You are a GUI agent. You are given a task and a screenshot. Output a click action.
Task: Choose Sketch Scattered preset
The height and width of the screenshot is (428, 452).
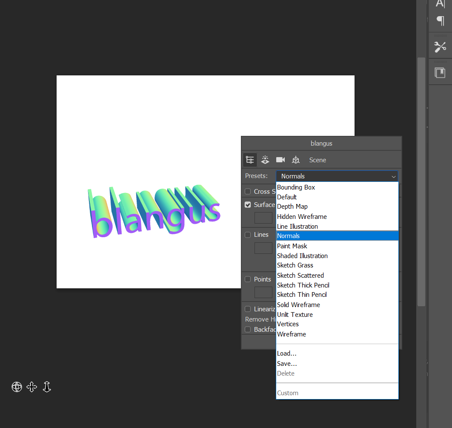pos(337,276)
